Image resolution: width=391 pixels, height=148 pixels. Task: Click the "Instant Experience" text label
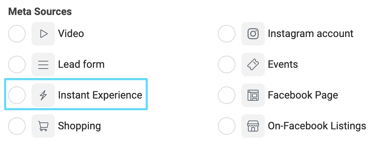(x=100, y=95)
